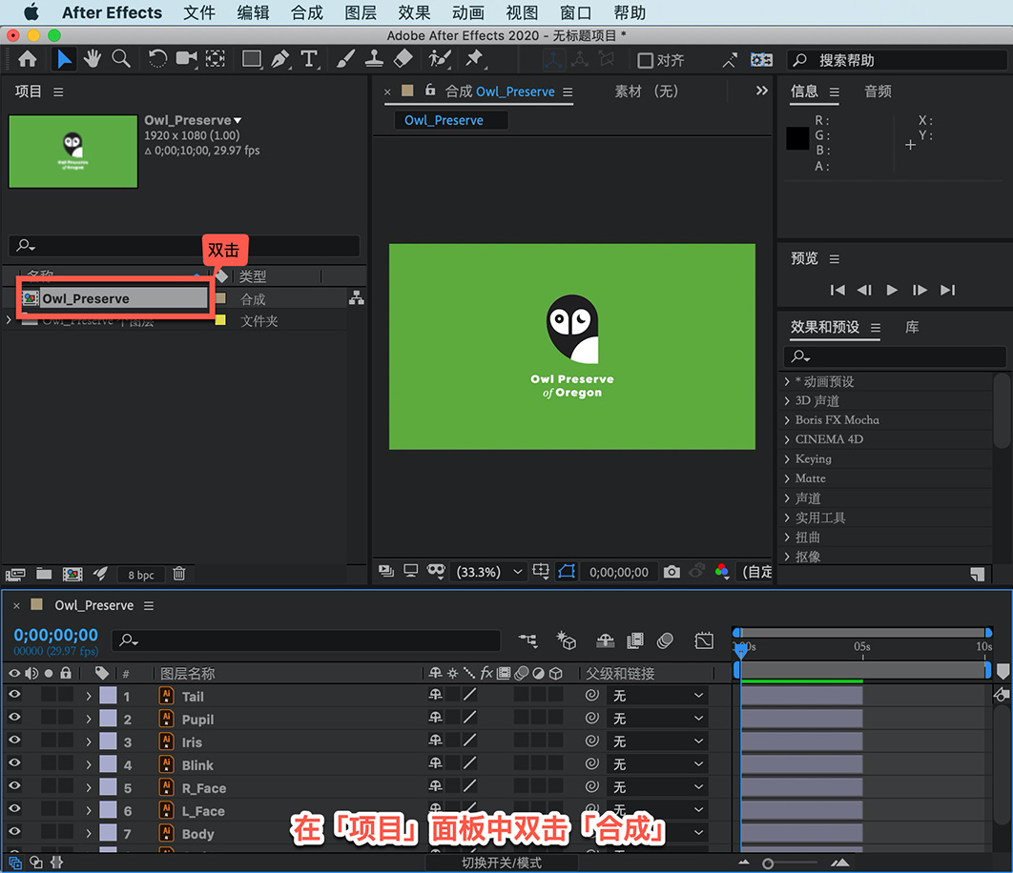The width and height of the screenshot is (1013, 873).
Task: Expand the Boris FX Mocha category
Action: point(787,420)
